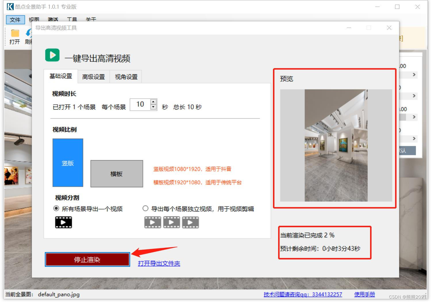Close the 导出高清视频工具 dialog
Viewport: 431px width, 302px height.
tap(389, 28)
